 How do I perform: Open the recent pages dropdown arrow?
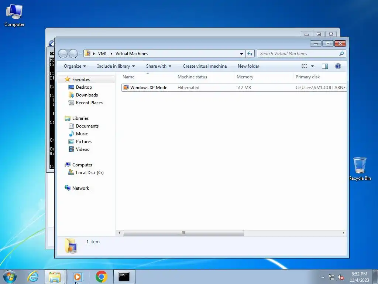click(x=80, y=54)
